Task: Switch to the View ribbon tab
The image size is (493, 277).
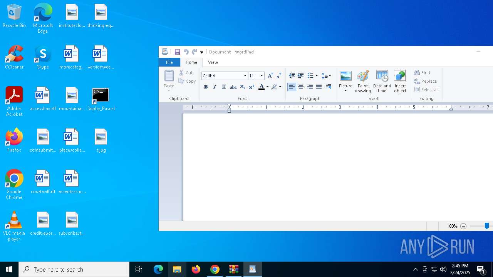Action: tap(213, 62)
